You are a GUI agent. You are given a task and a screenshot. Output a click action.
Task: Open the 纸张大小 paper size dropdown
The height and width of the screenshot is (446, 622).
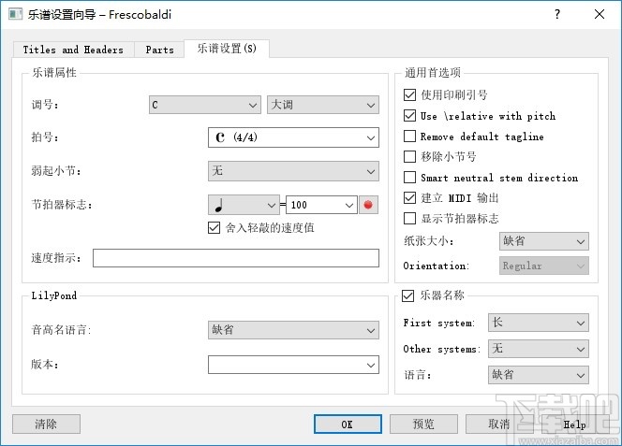click(544, 241)
